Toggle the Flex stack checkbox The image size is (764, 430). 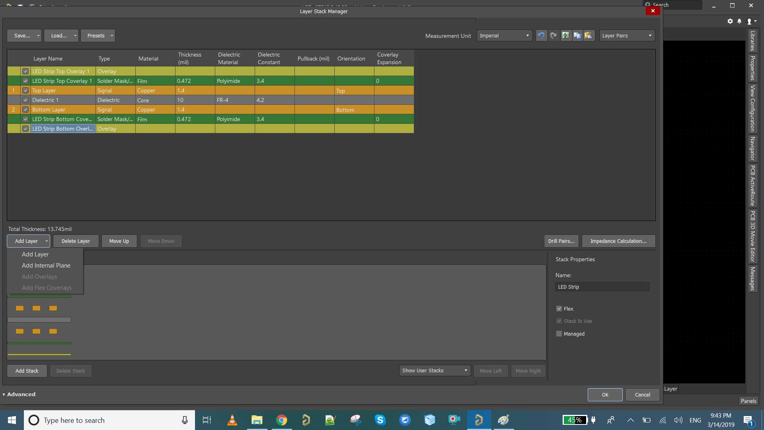point(559,309)
